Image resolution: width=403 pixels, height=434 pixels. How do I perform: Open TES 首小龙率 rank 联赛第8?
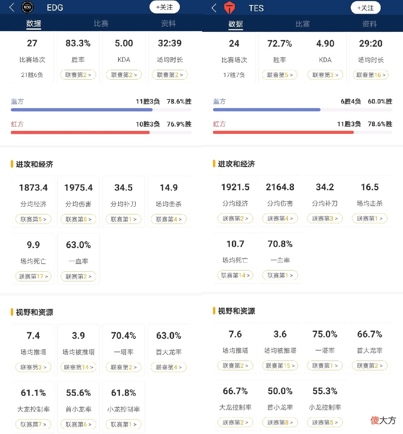[280, 422]
